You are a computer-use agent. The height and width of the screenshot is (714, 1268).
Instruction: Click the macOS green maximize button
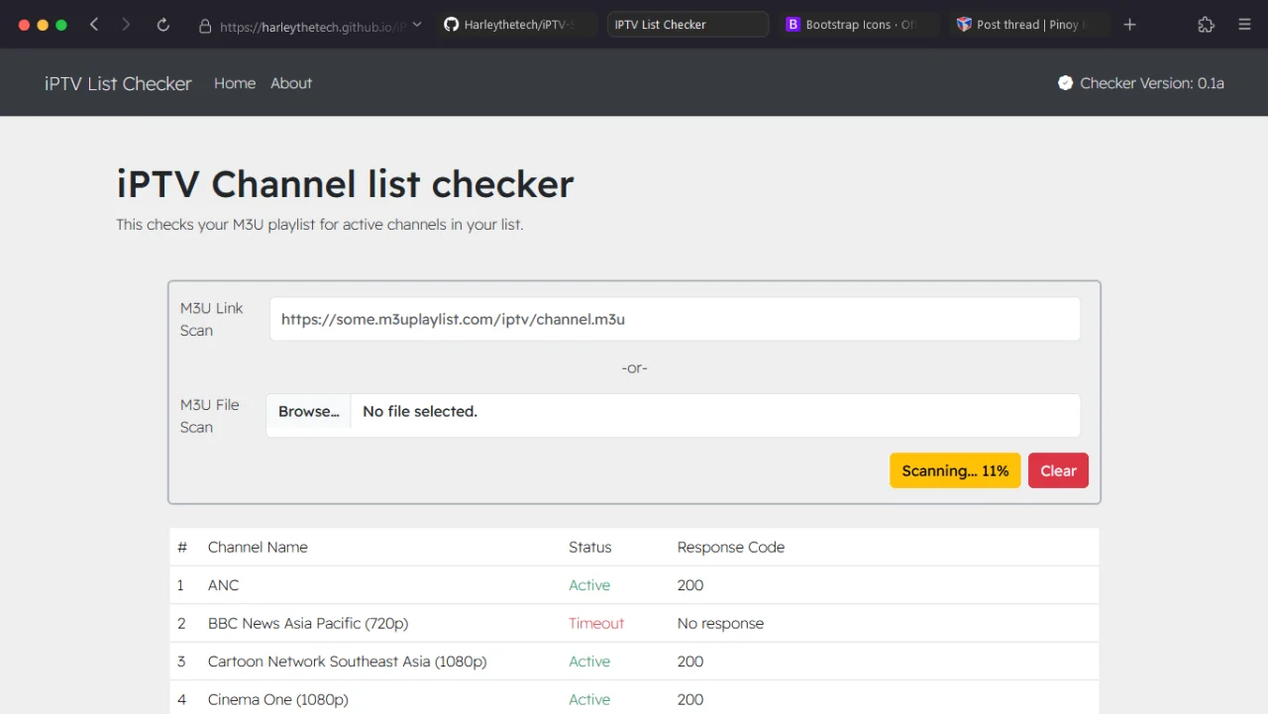coord(61,25)
